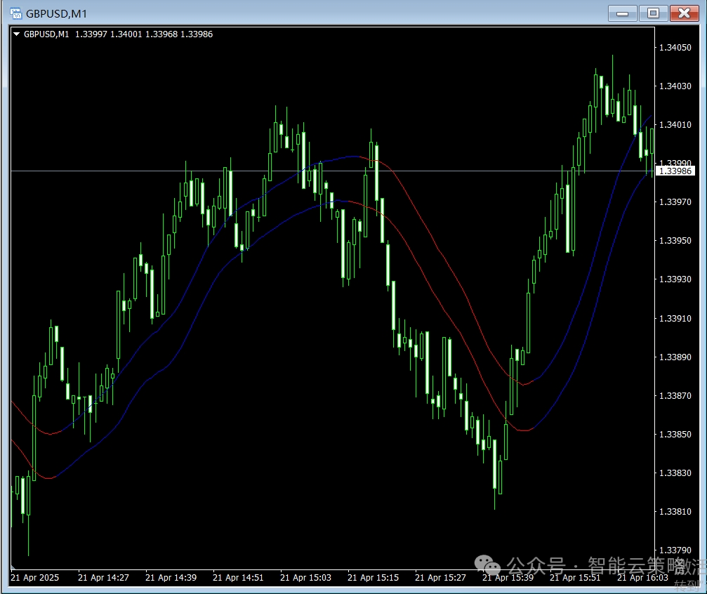Click the GBPUSD,M1 window title text
707x594 pixels.
[56, 14]
